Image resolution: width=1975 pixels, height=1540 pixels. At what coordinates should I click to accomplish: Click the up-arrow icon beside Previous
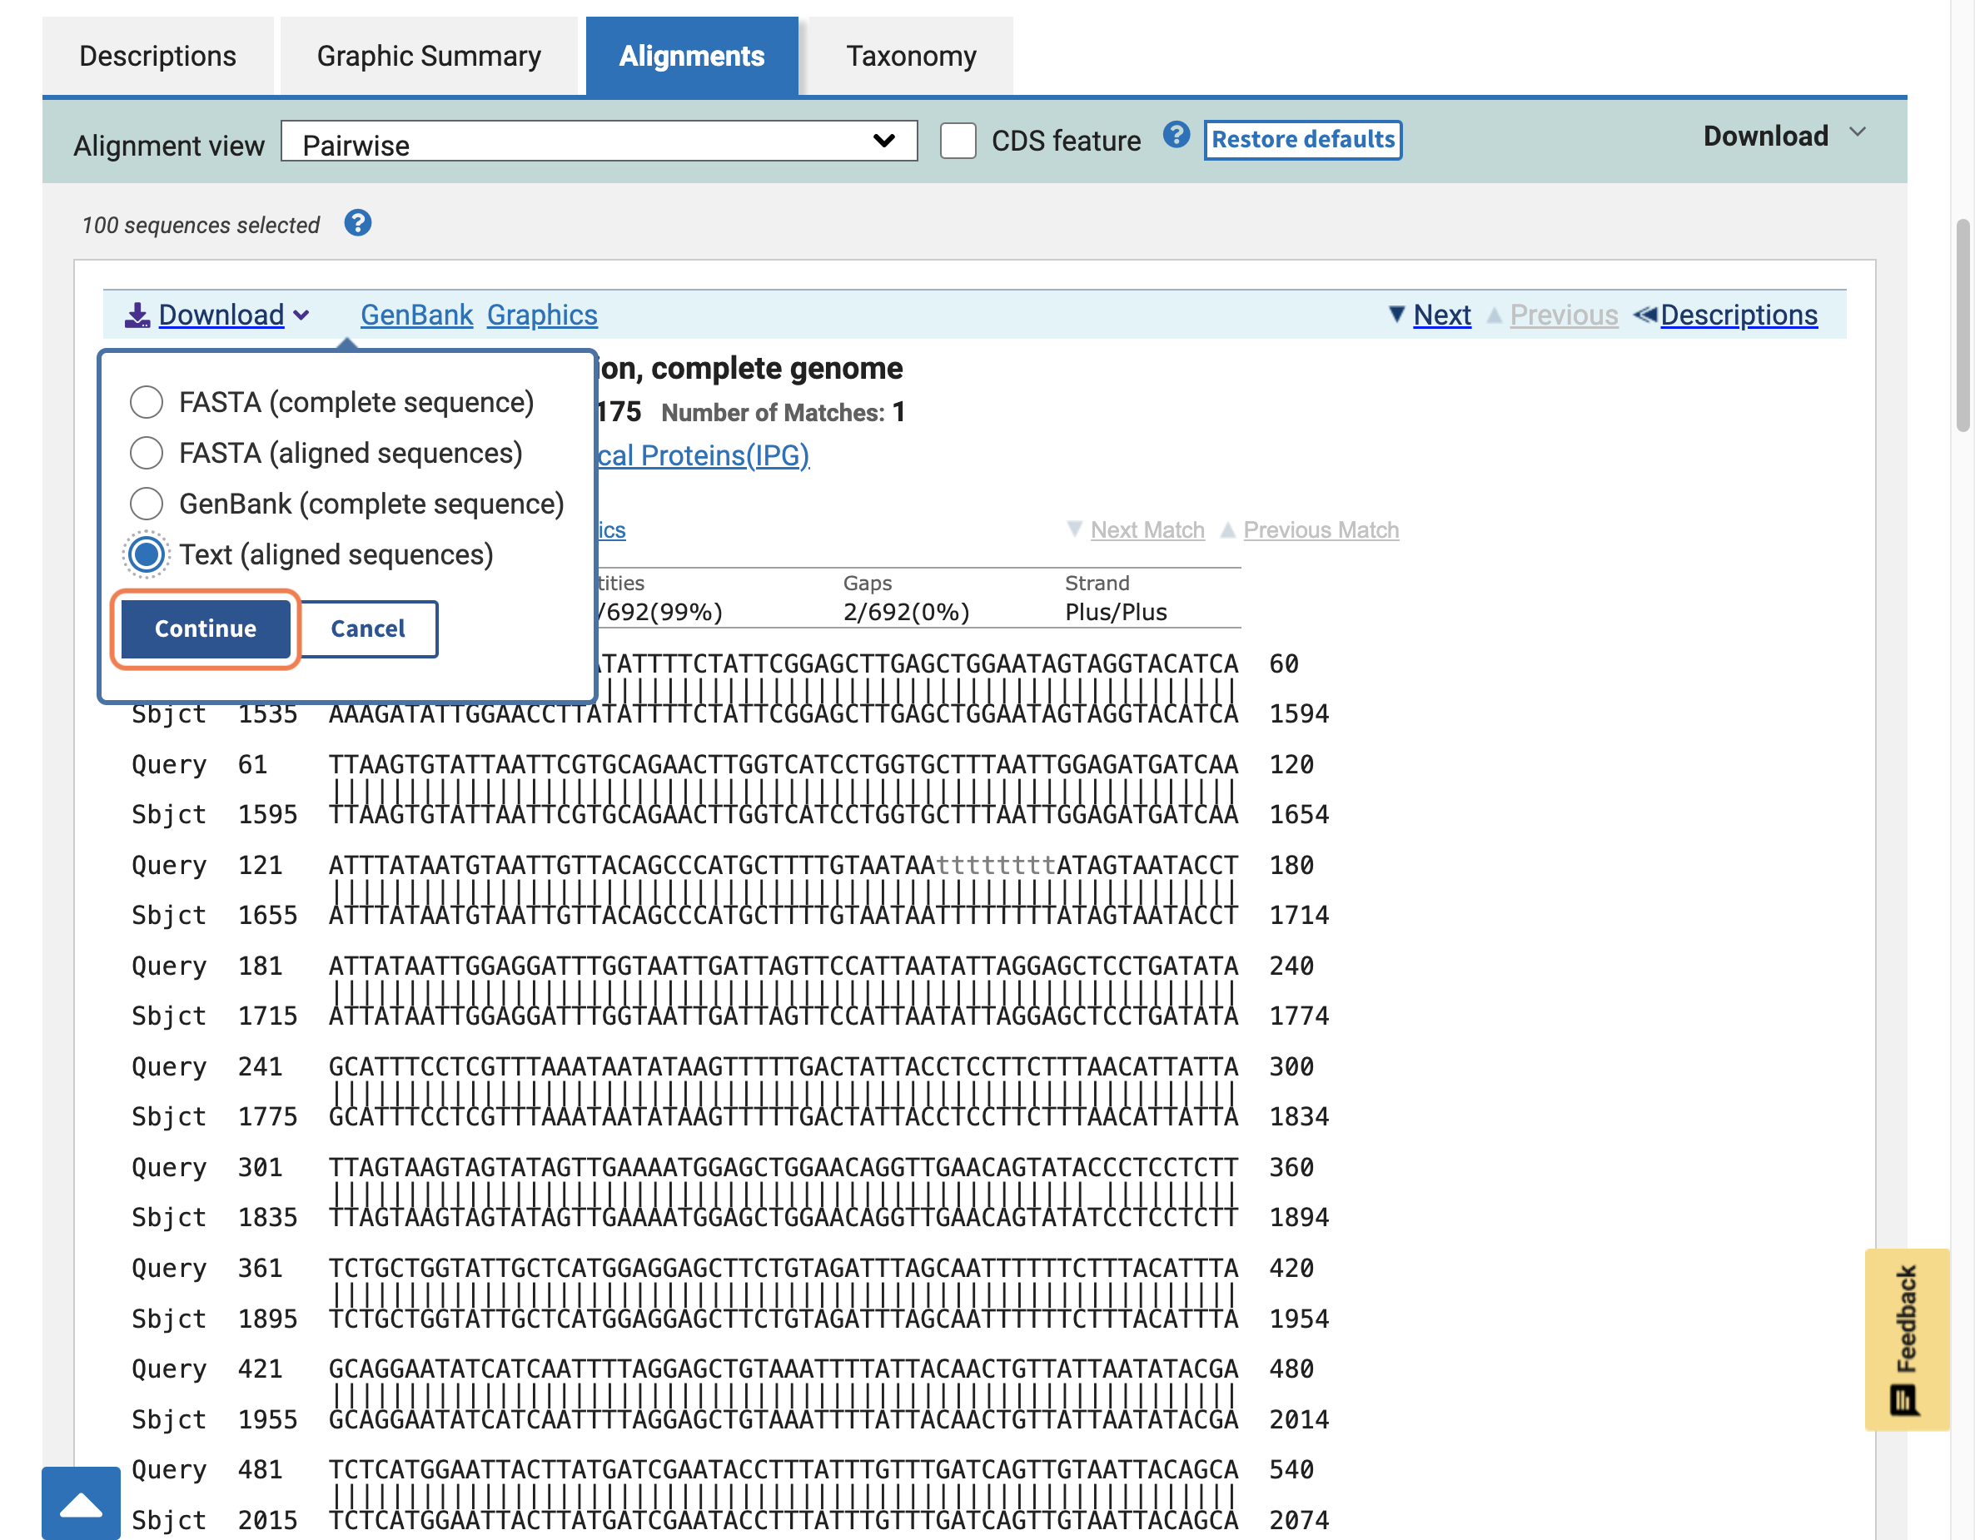tap(1495, 315)
